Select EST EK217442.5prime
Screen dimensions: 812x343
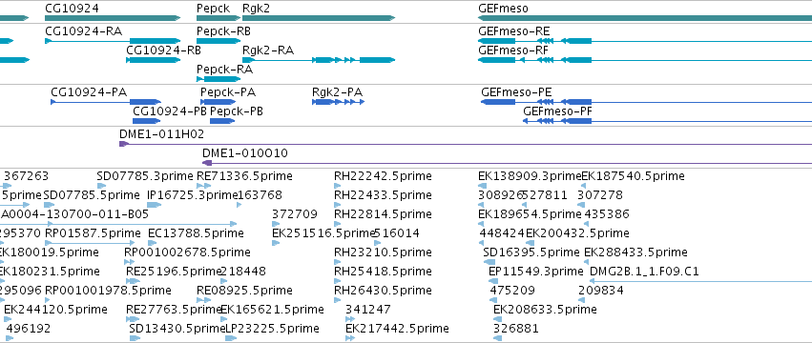tap(397, 329)
